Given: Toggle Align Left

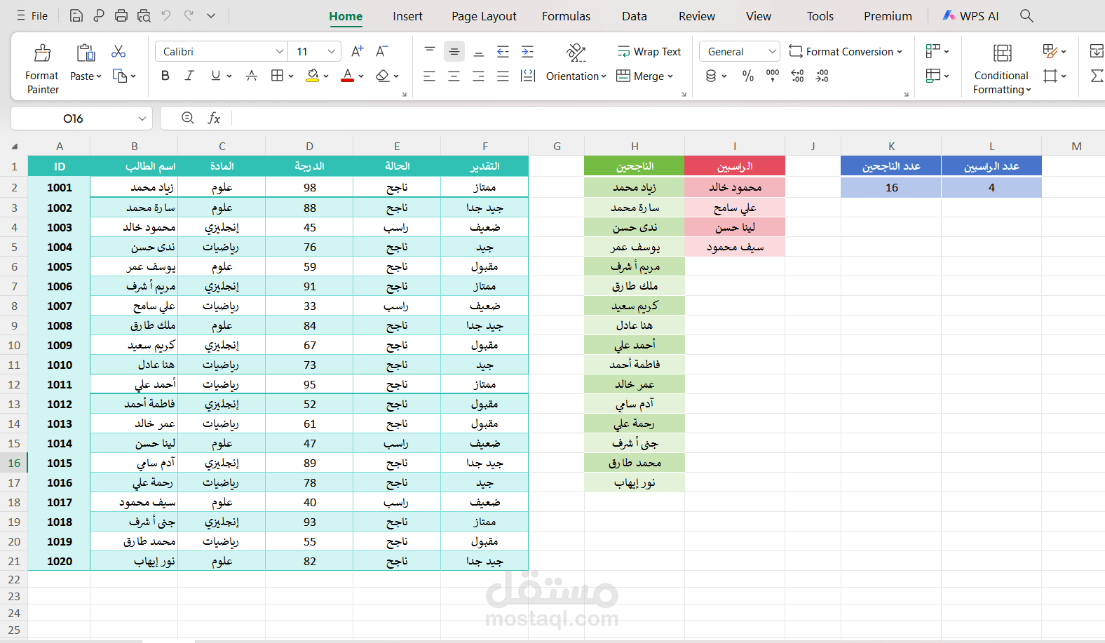Looking at the screenshot, I should [x=429, y=76].
